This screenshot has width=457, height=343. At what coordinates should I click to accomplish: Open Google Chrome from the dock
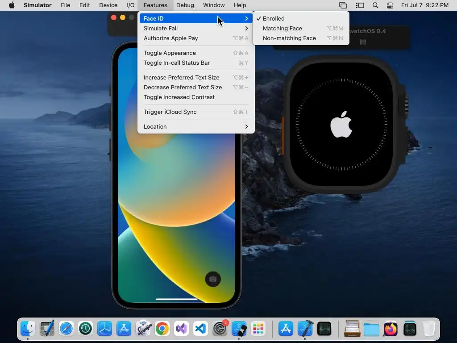tap(162, 329)
